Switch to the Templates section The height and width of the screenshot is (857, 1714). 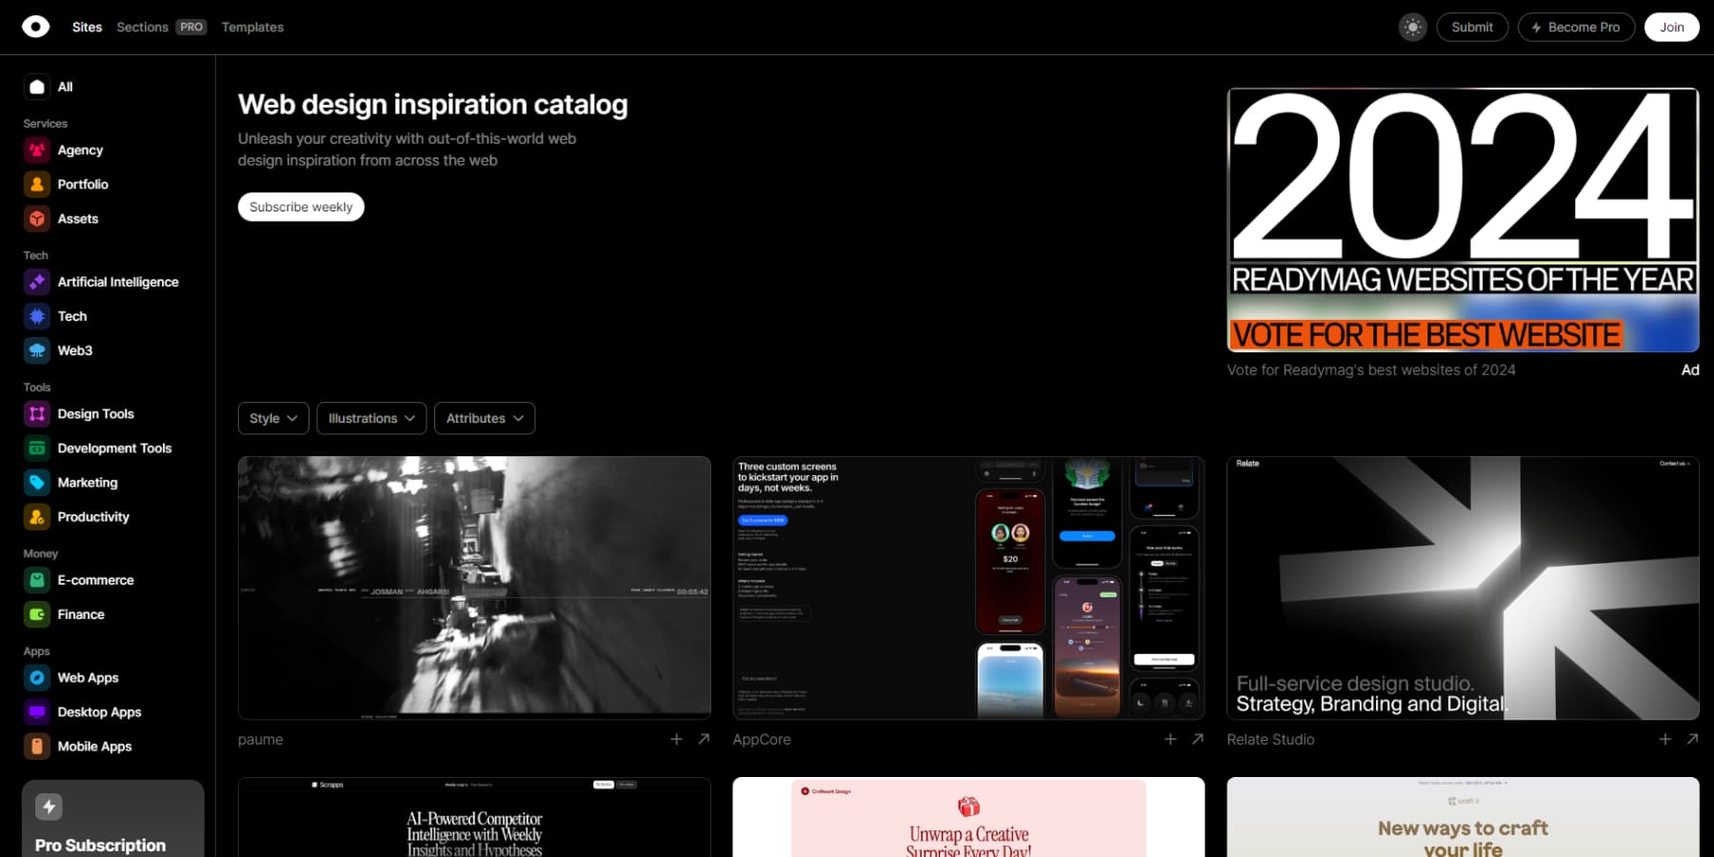click(x=251, y=27)
